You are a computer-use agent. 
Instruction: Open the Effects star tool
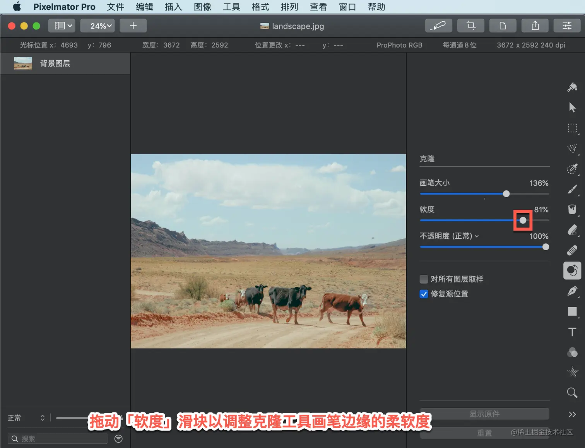coord(572,372)
